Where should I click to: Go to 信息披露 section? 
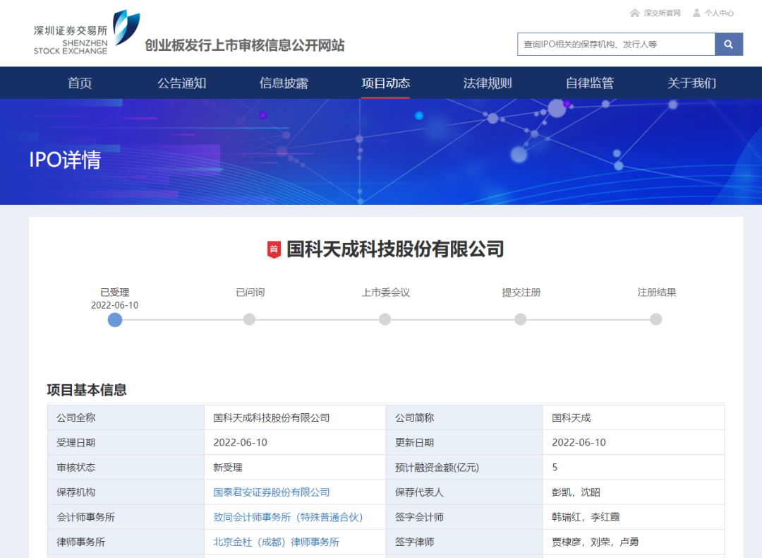(284, 83)
